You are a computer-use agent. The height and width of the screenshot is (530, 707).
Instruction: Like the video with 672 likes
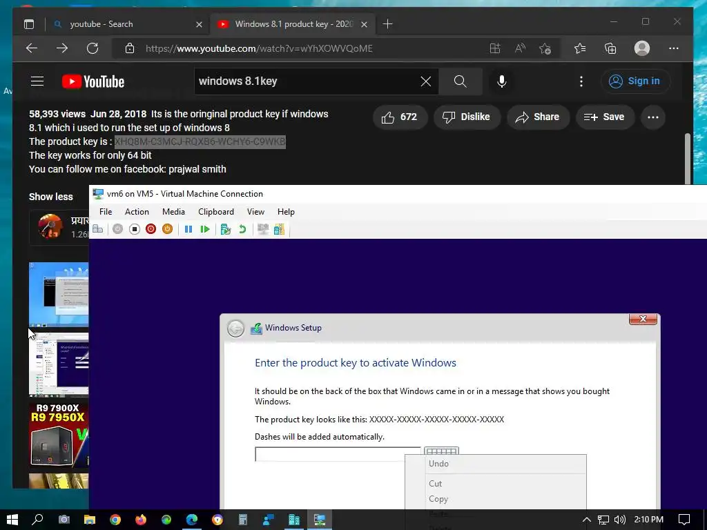[400, 117]
